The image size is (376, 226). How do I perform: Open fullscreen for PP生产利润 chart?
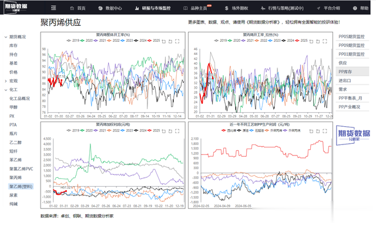click(x=325, y=131)
